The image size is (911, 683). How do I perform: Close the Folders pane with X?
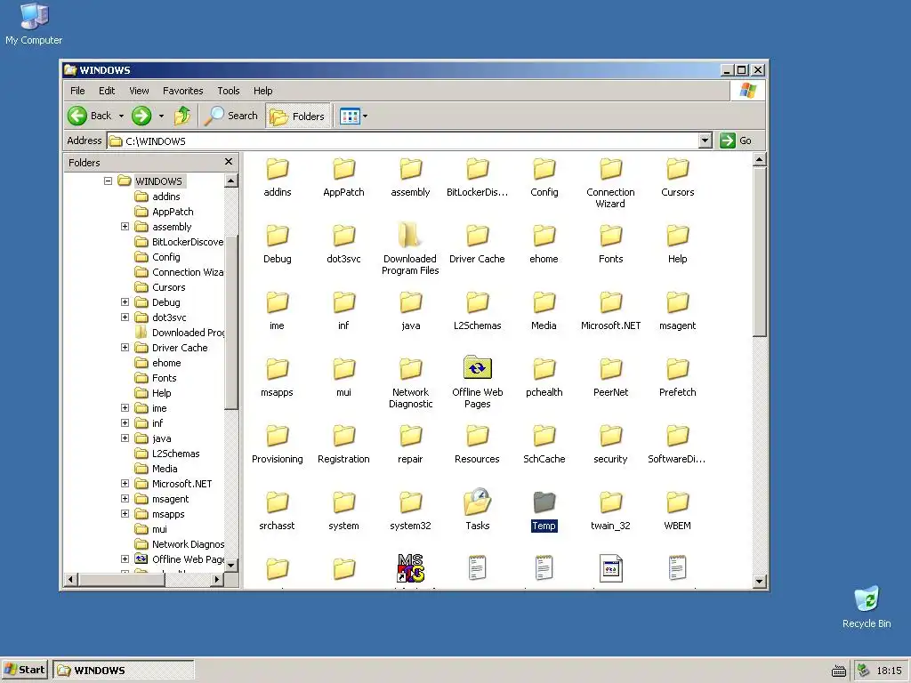(229, 162)
